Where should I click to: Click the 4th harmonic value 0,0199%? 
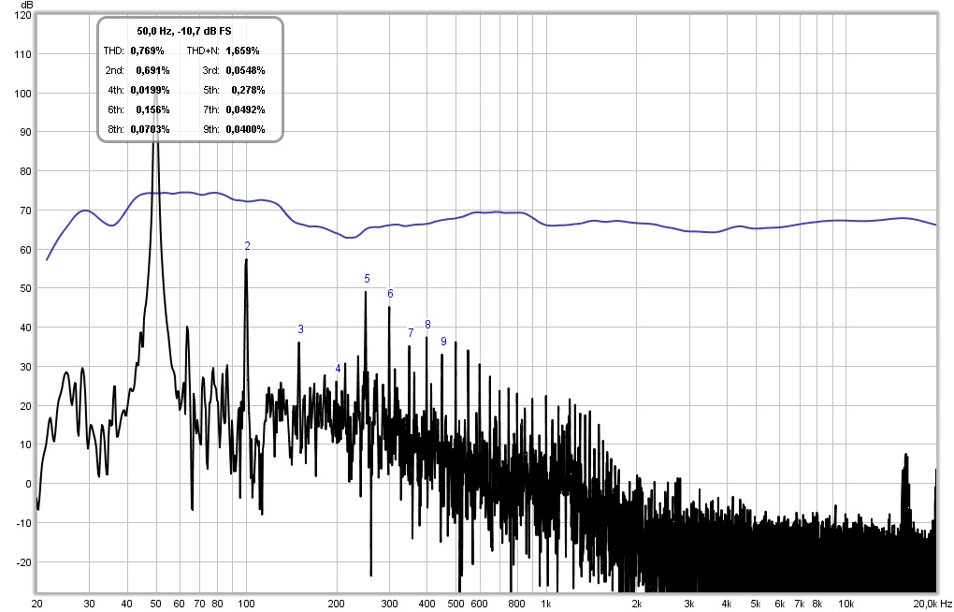point(150,90)
